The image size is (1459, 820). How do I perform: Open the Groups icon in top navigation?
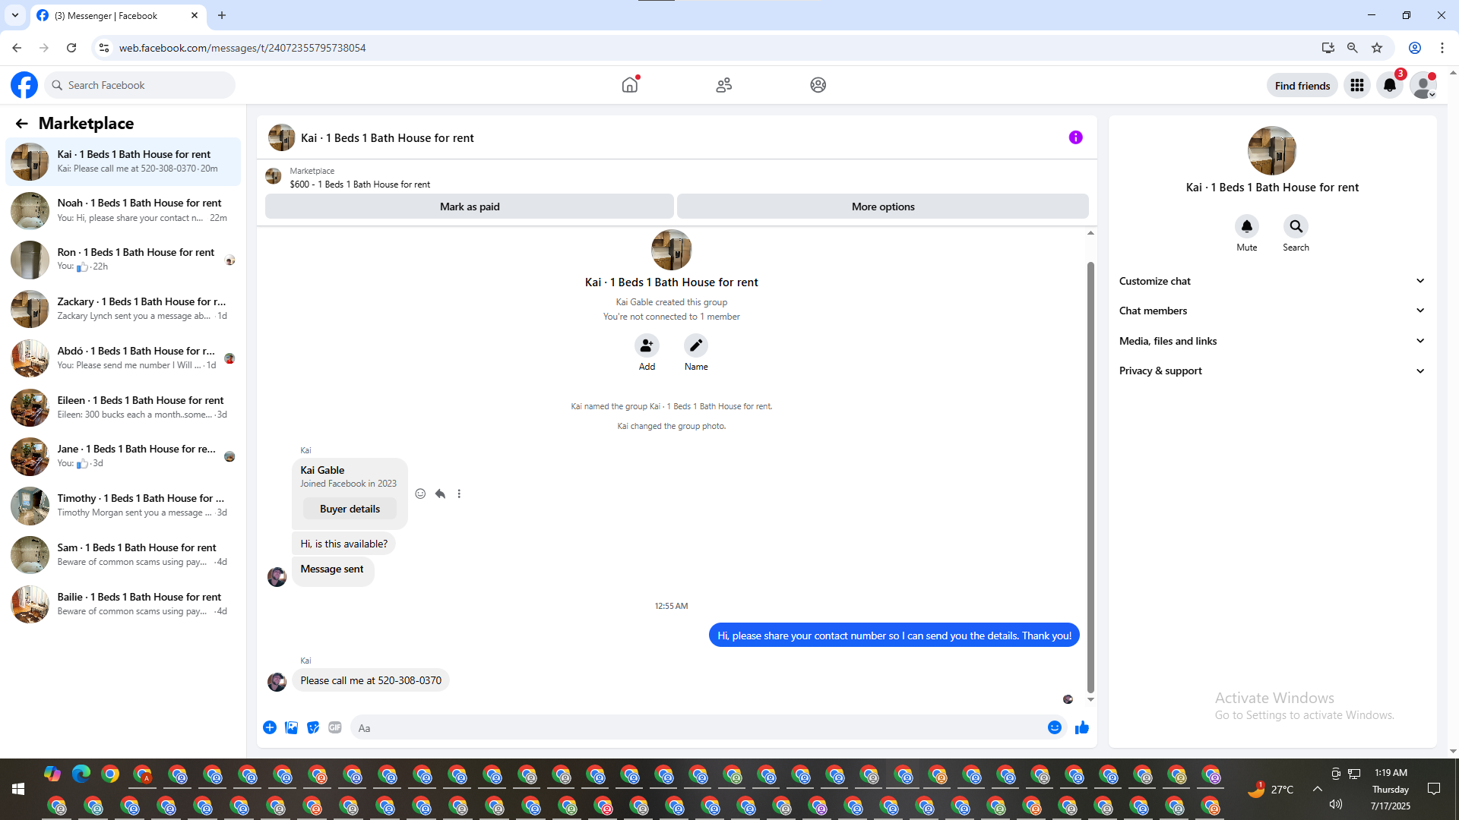[x=818, y=85]
